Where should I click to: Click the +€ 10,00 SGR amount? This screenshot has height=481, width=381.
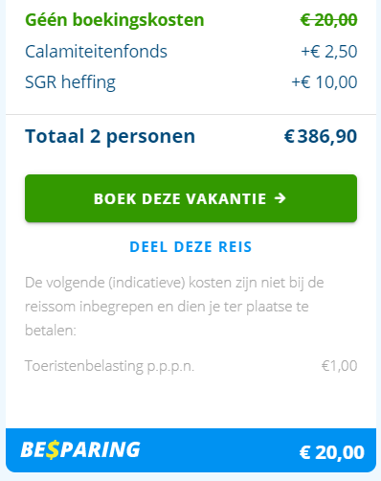[x=325, y=82]
